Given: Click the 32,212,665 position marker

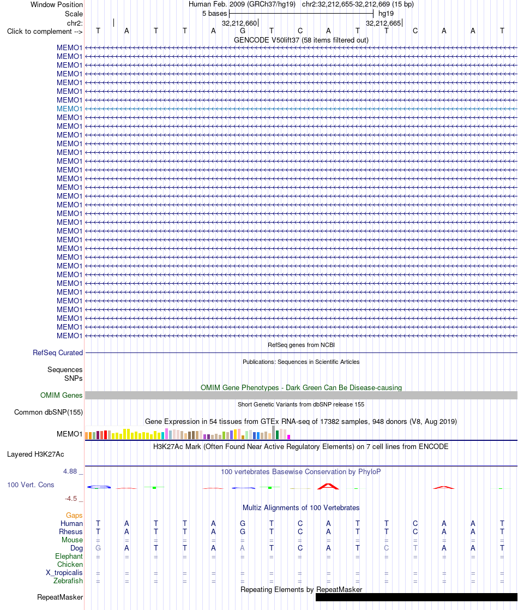Looking at the screenshot, I should pos(383,23).
